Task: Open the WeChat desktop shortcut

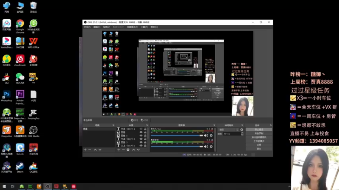Action: pyautogui.click(x=20, y=78)
